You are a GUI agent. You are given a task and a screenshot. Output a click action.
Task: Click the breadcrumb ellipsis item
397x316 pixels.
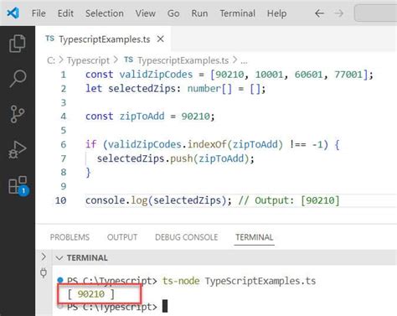(x=244, y=61)
